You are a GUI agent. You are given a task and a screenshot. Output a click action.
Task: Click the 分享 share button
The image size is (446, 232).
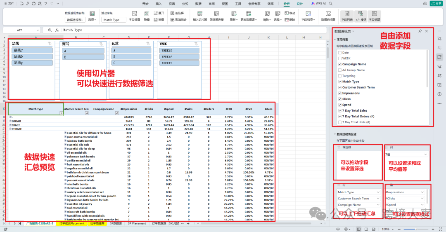tap(436, 3)
